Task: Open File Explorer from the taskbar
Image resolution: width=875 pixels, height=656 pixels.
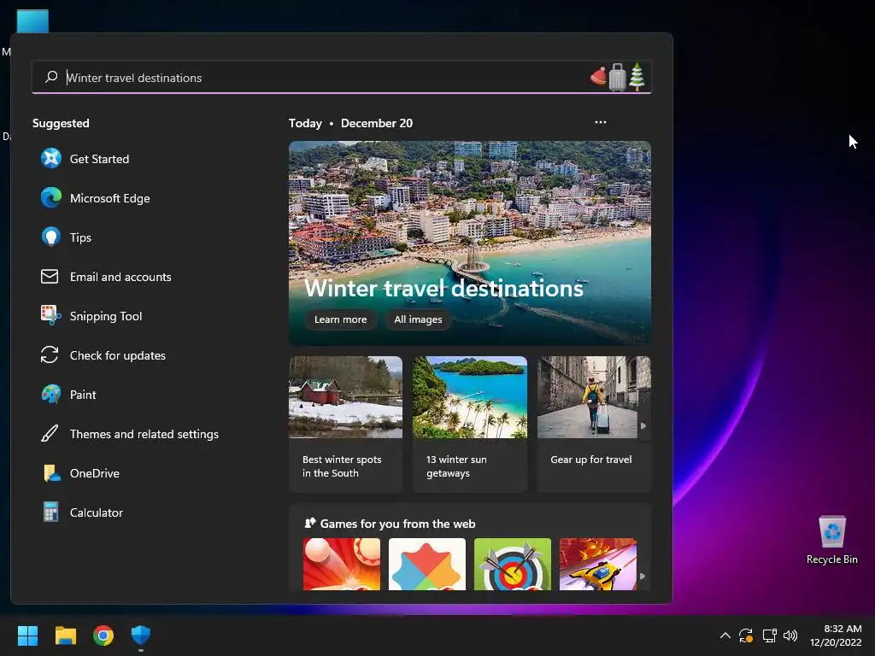Action: coord(65,635)
